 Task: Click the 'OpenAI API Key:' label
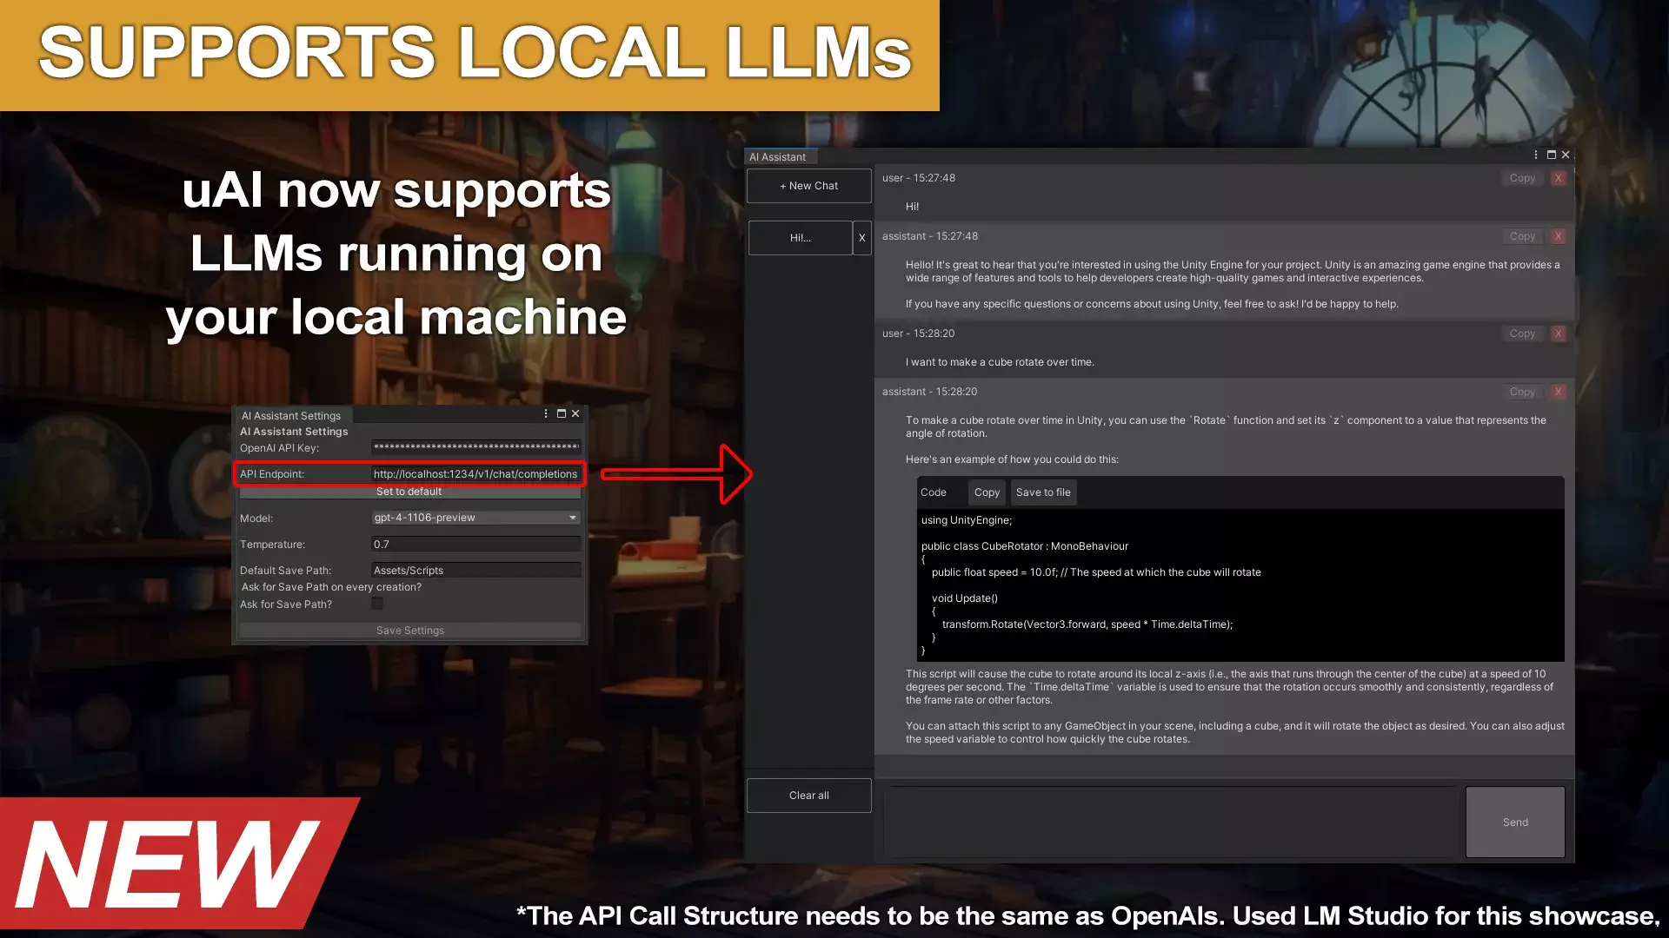(x=280, y=448)
